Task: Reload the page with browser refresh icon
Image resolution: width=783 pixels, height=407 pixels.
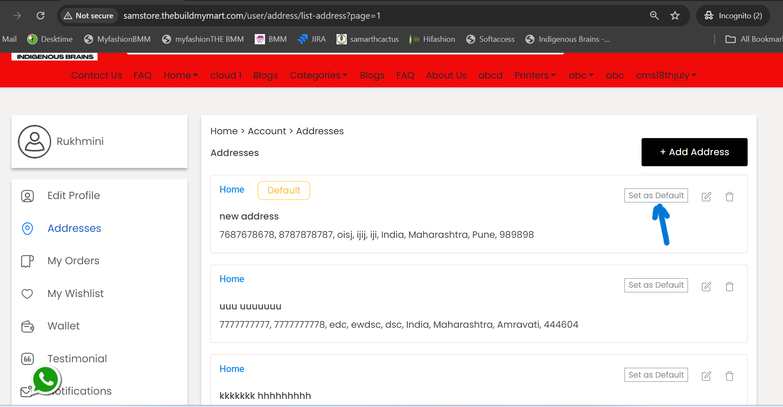Action: point(40,16)
